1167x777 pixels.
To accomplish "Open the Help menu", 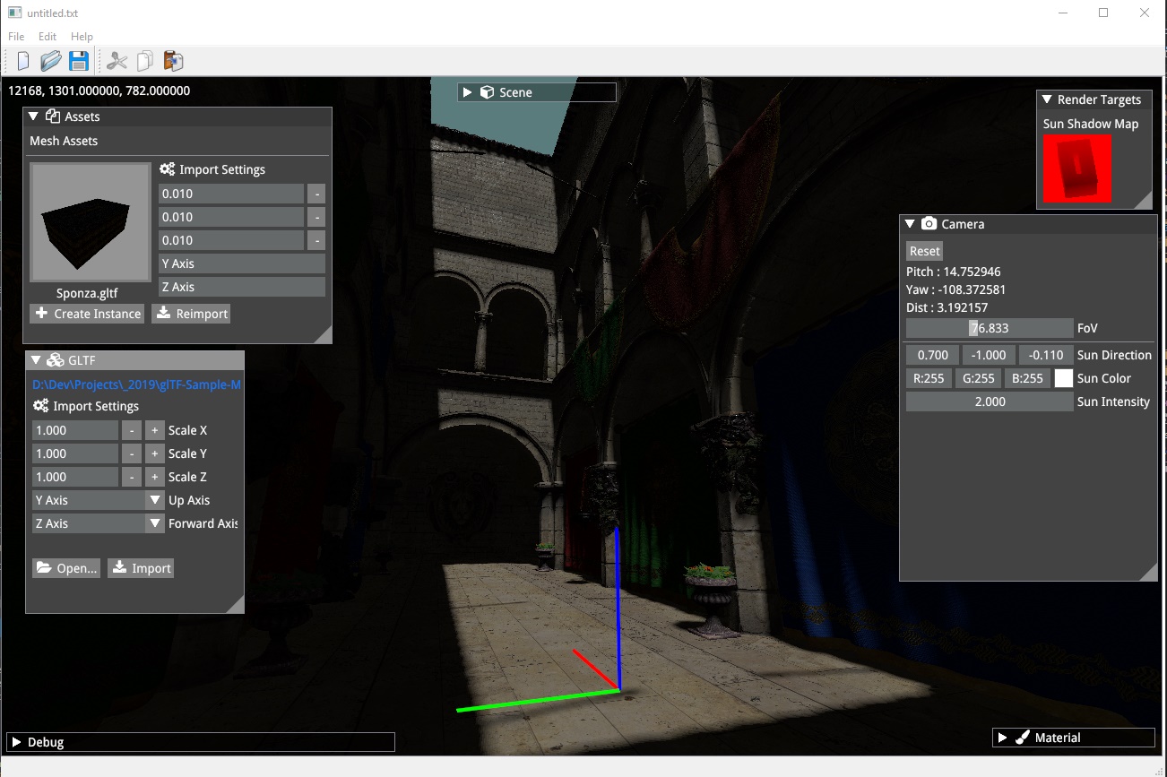I will (82, 37).
